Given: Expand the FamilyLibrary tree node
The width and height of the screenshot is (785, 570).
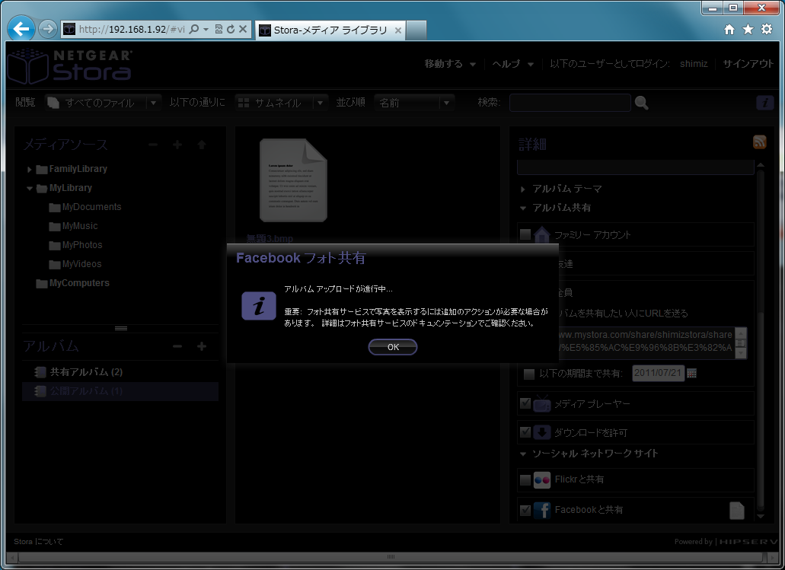Looking at the screenshot, I should (30, 170).
